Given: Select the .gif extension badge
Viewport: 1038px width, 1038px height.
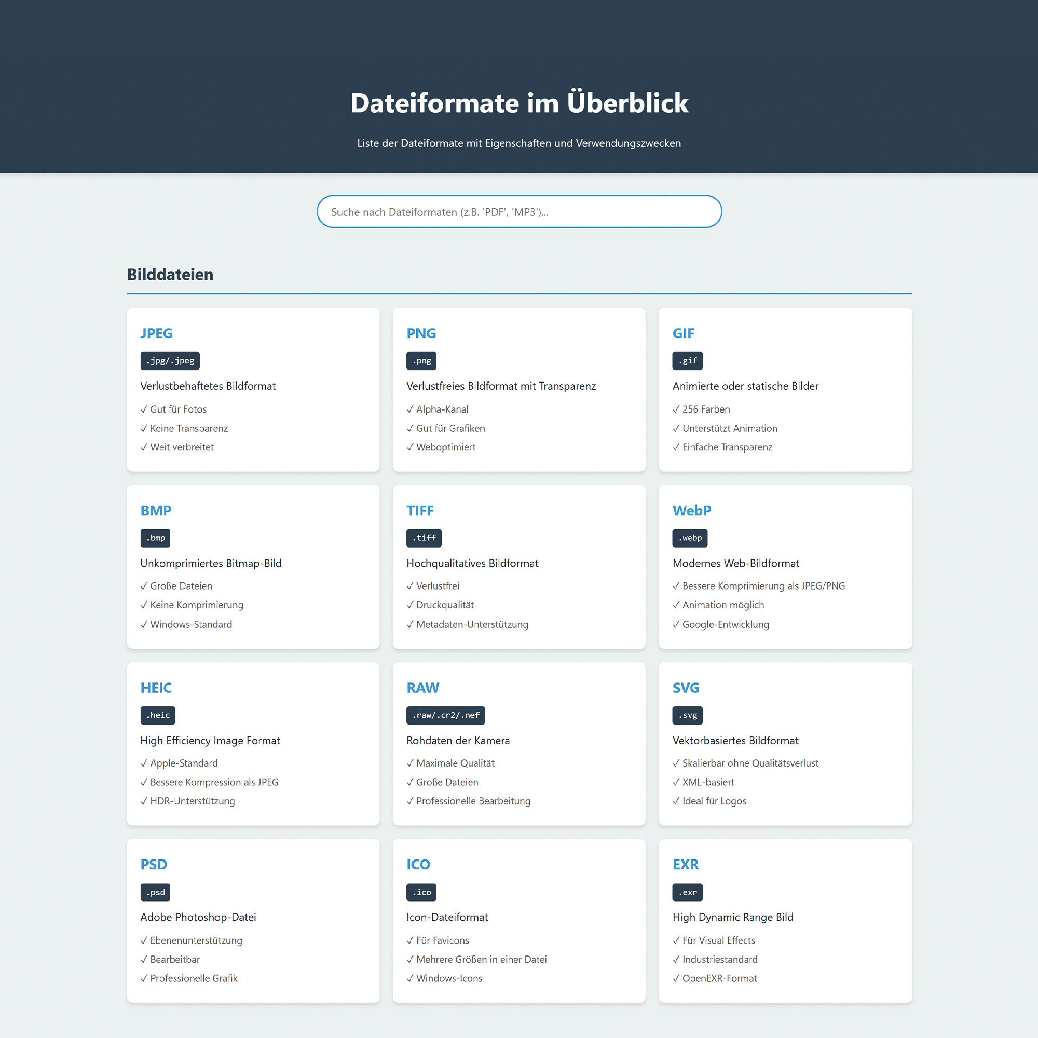Looking at the screenshot, I should [687, 361].
